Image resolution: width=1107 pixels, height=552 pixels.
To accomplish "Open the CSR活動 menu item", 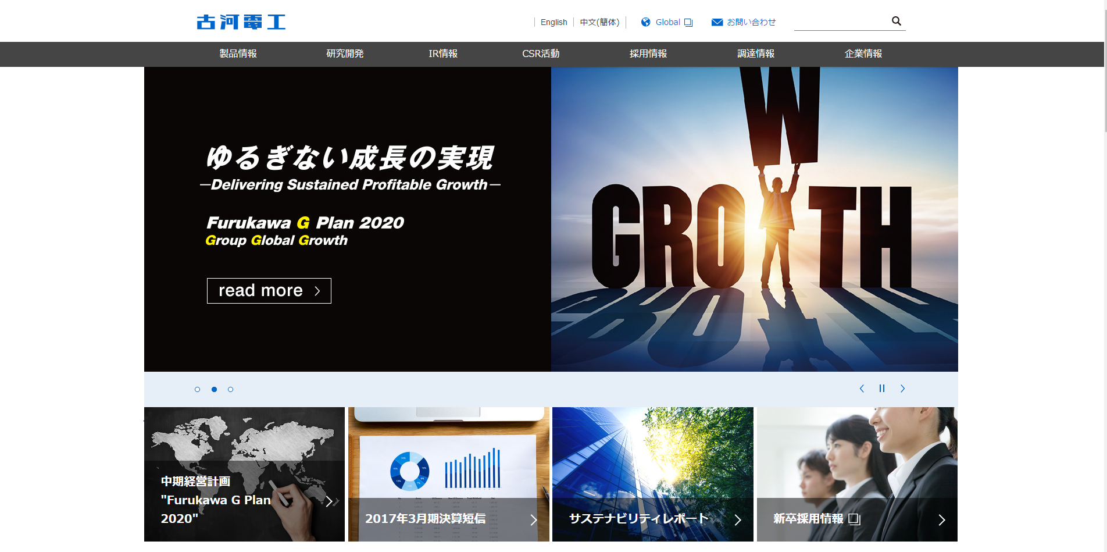I will 541,54.
